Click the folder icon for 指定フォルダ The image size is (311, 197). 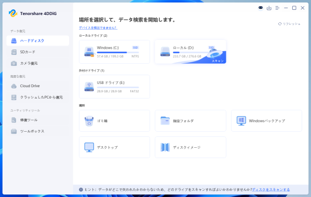pyautogui.click(x=165, y=121)
